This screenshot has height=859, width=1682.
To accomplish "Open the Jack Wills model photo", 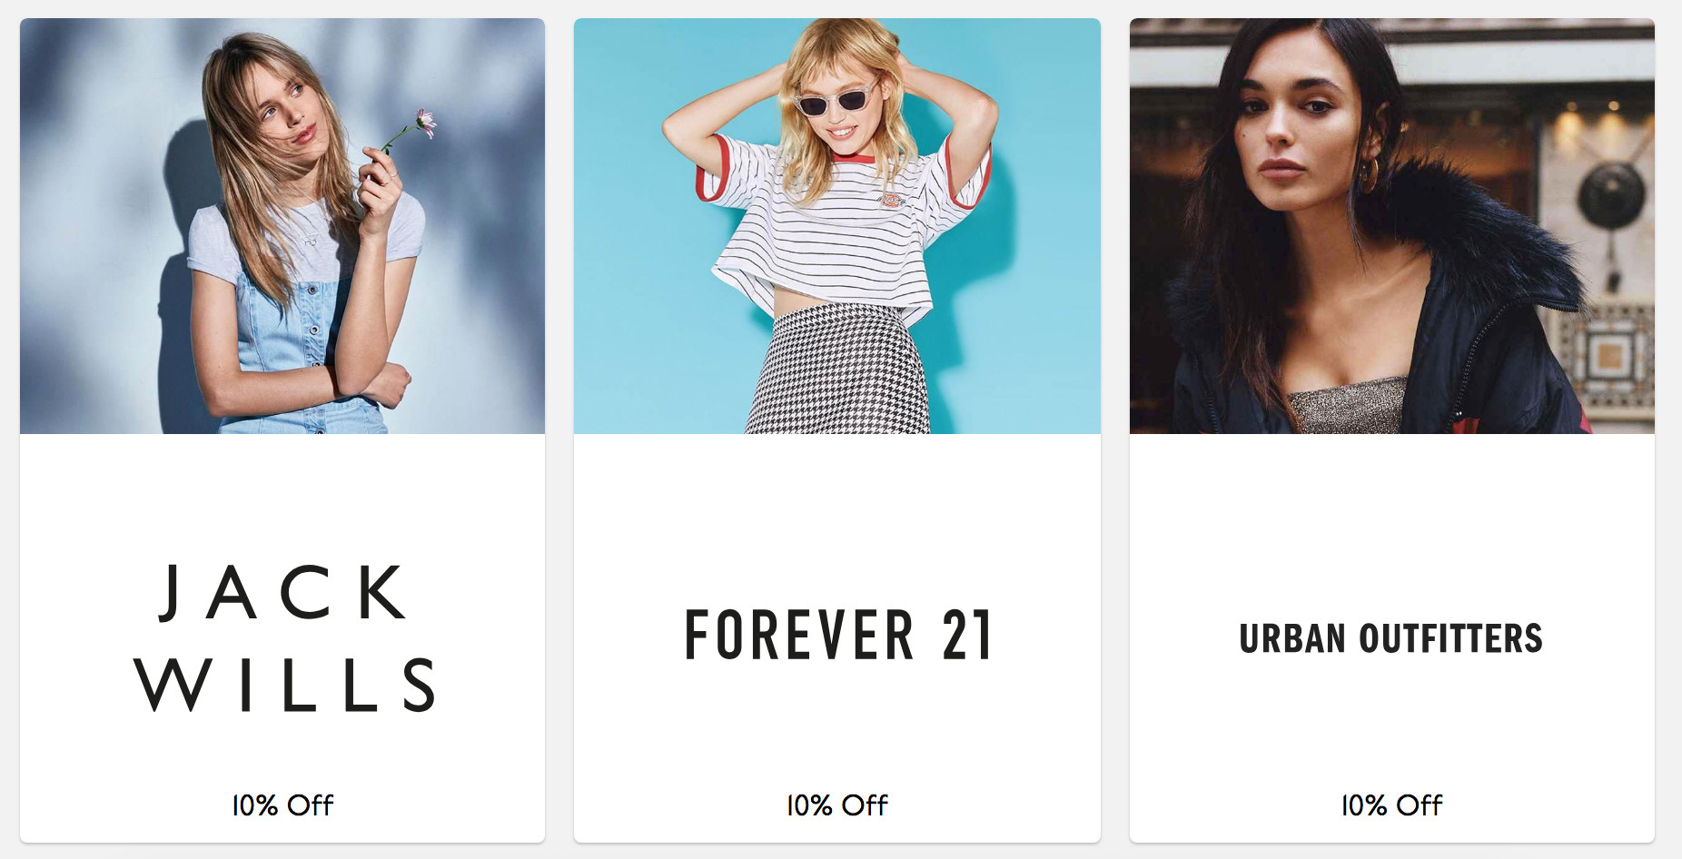I will [282, 226].
